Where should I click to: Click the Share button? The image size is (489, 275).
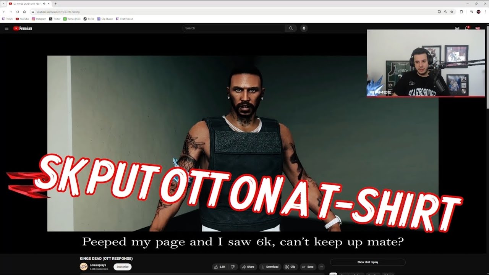tap(248, 267)
